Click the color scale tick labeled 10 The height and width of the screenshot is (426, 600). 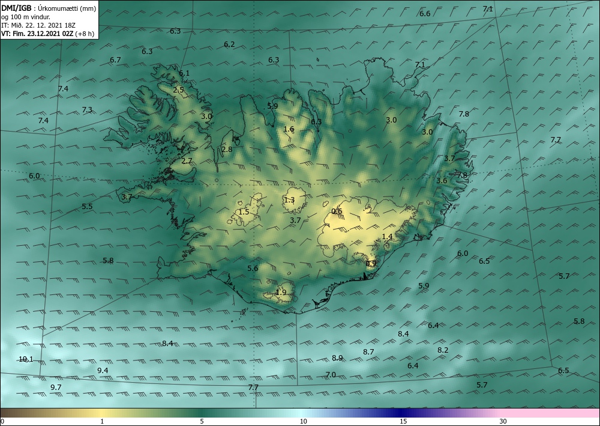click(x=304, y=421)
